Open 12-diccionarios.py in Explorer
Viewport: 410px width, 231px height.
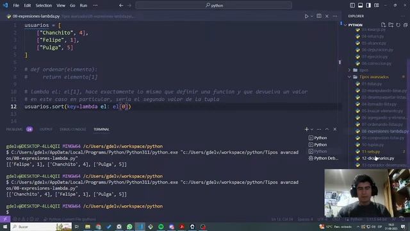click(378, 158)
